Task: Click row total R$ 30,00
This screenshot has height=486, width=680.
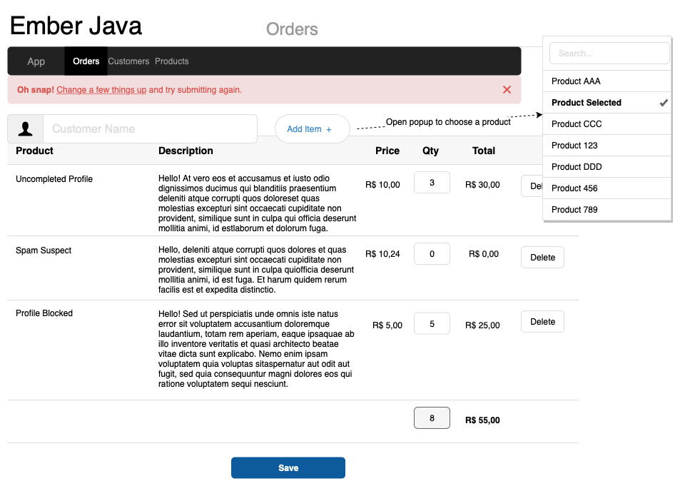Action: pos(482,185)
